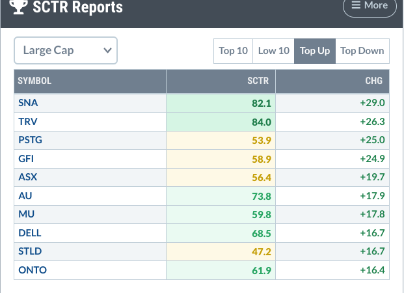Switch to the Top Down tab
This screenshot has width=404, height=293.
click(362, 51)
